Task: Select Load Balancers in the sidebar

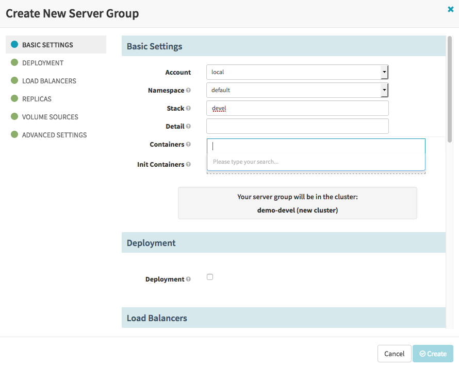Action: (49, 81)
